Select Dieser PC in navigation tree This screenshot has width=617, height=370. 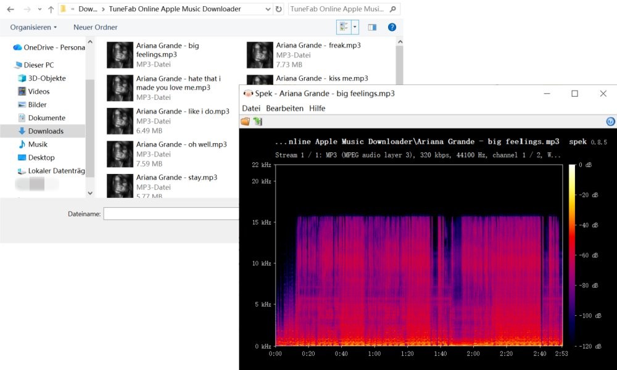click(34, 65)
